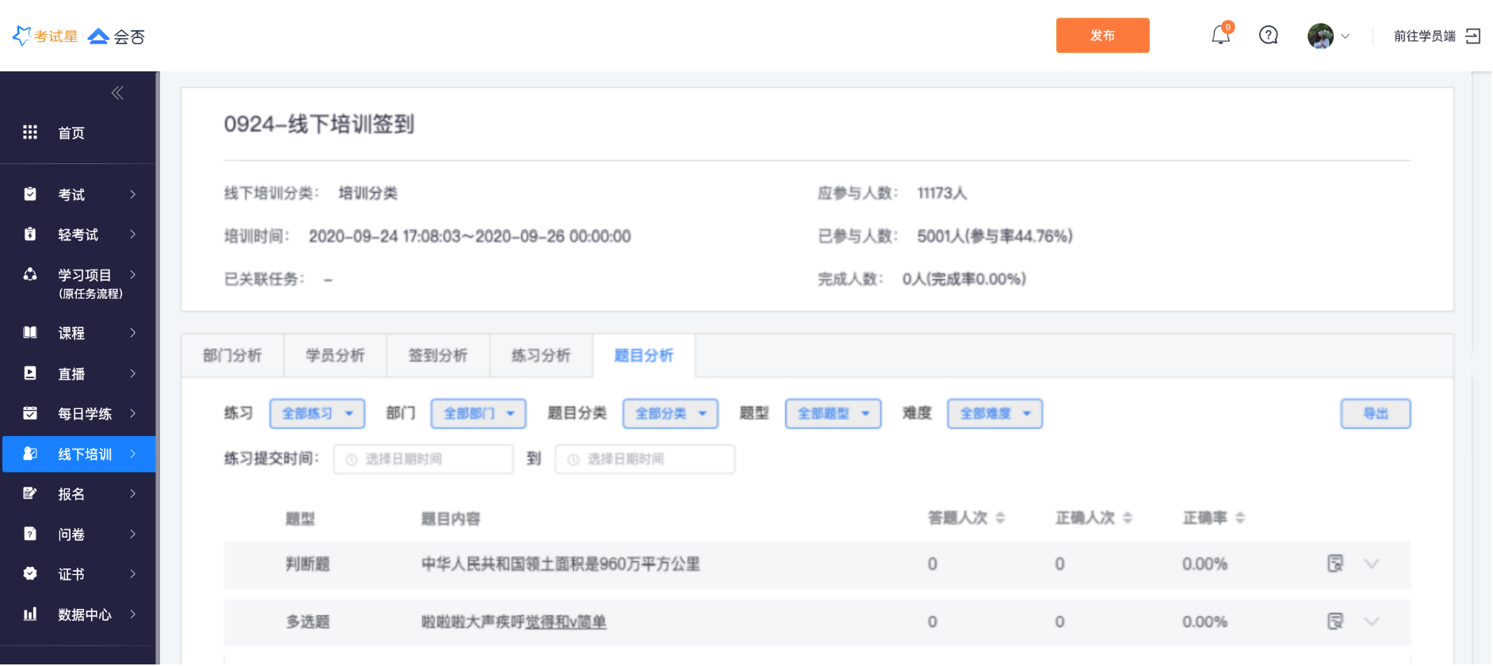Image resolution: width=1493 pixels, height=666 pixels.
Task: Click the 导出 export button
Action: 1376,413
